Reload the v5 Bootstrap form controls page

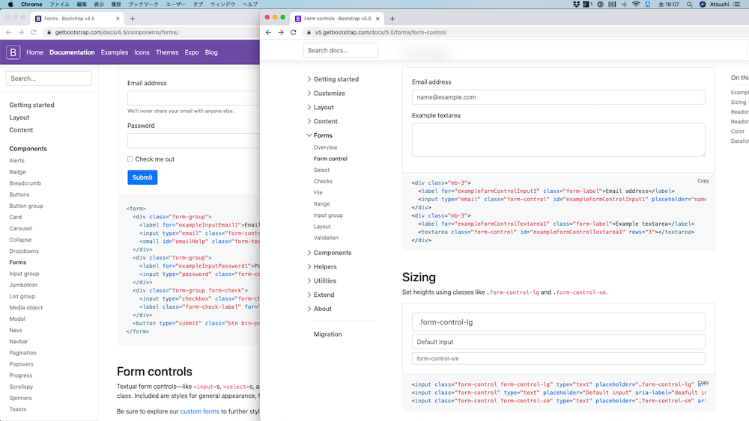(294, 32)
